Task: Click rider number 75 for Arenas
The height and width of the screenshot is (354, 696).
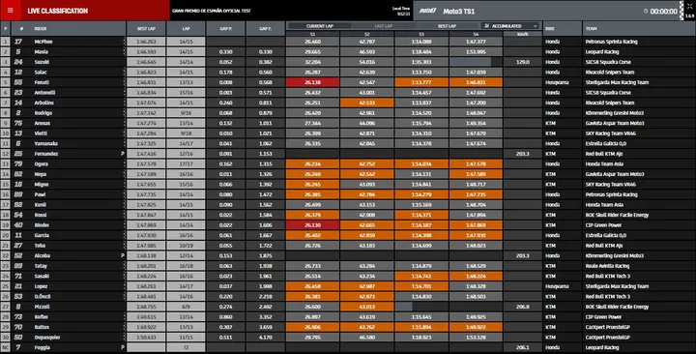Action: (x=18, y=123)
